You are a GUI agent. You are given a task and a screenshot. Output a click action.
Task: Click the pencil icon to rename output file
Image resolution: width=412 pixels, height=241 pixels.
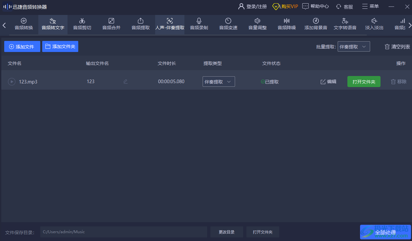pos(126,82)
